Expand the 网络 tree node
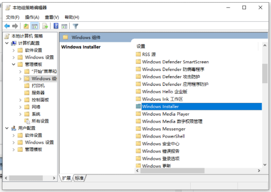Viewport: 271px width, 192px height. [20, 107]
